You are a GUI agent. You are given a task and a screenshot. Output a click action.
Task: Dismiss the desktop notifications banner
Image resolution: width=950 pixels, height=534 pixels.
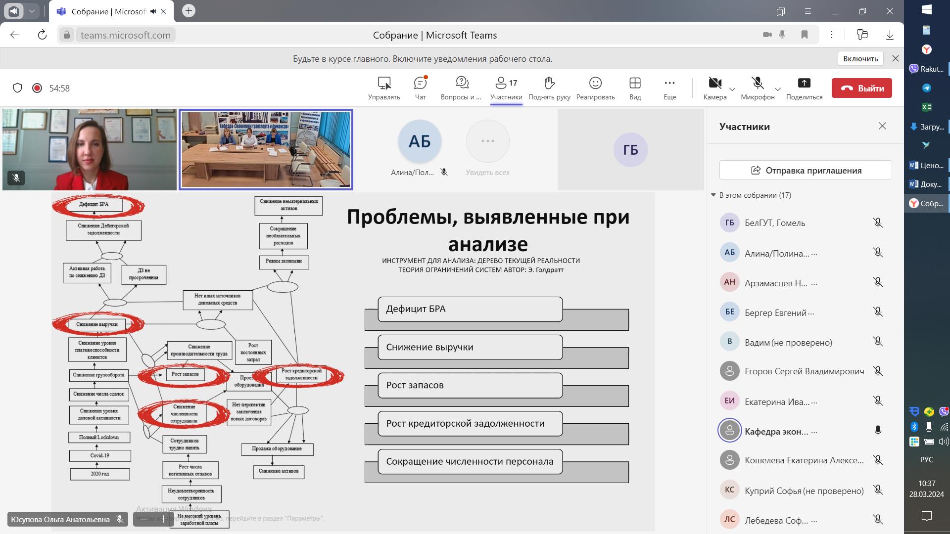click(895, 58)
